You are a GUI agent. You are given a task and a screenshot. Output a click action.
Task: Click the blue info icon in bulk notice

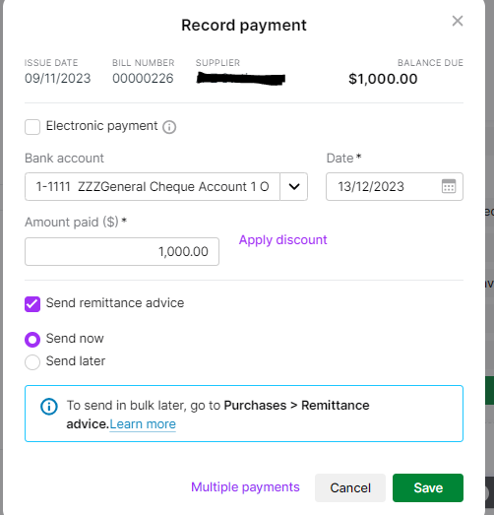49,407
